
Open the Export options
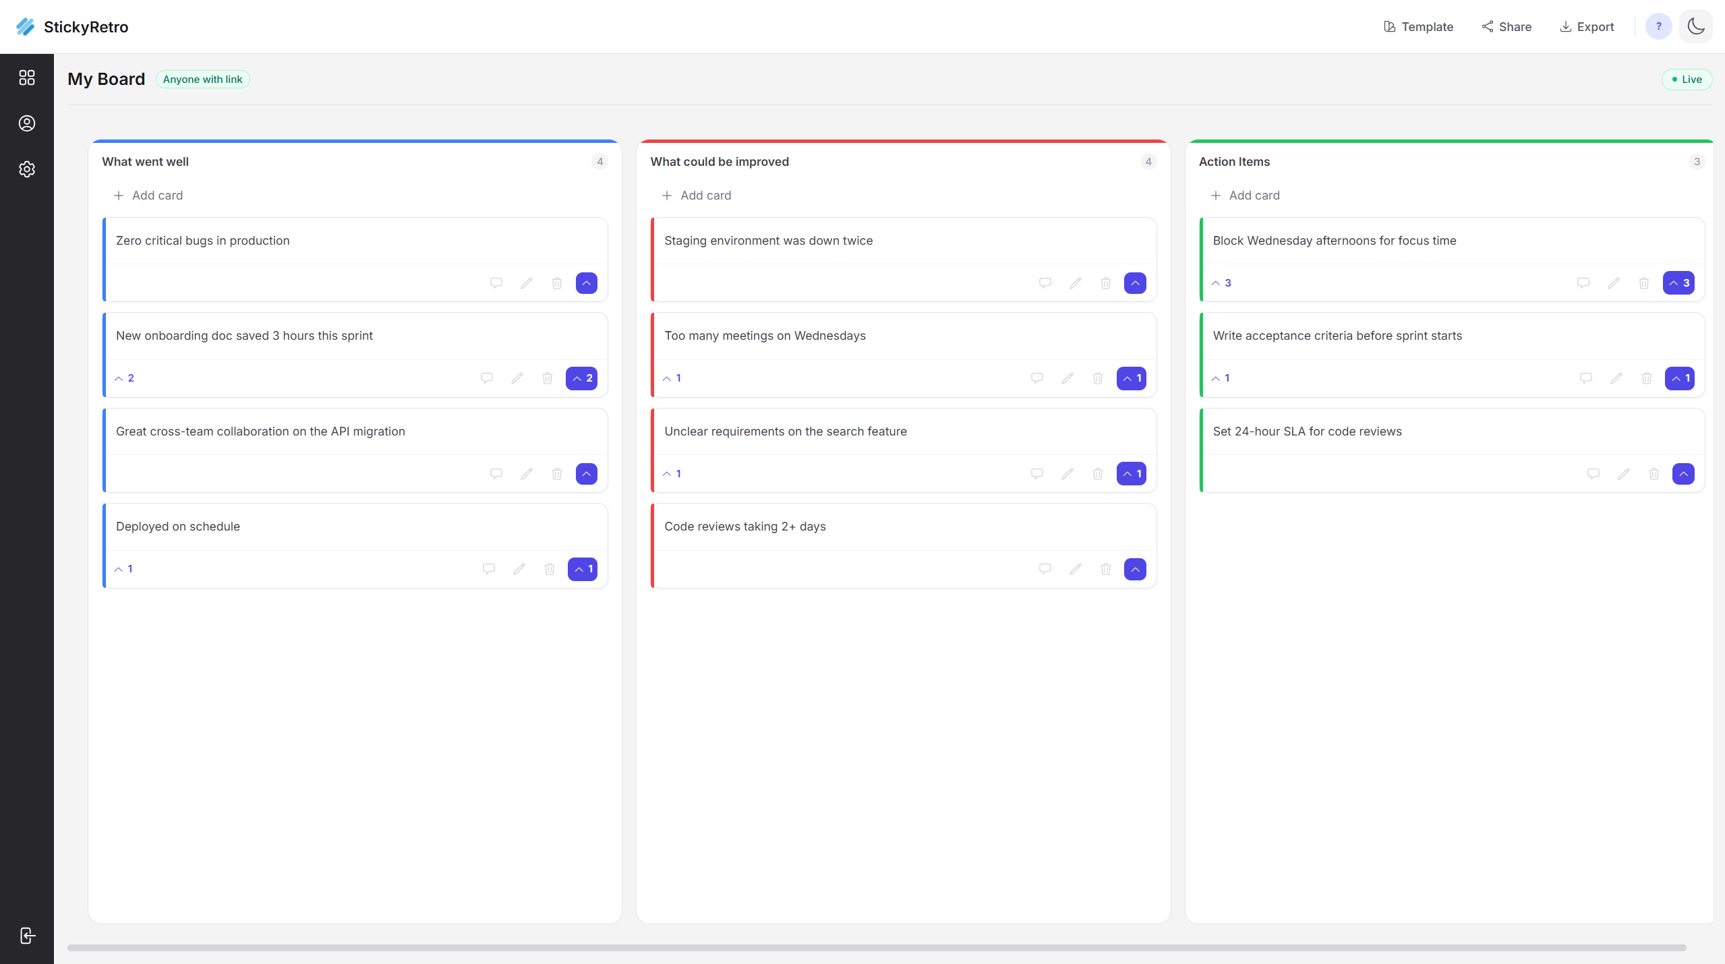tap(1587, 27)
